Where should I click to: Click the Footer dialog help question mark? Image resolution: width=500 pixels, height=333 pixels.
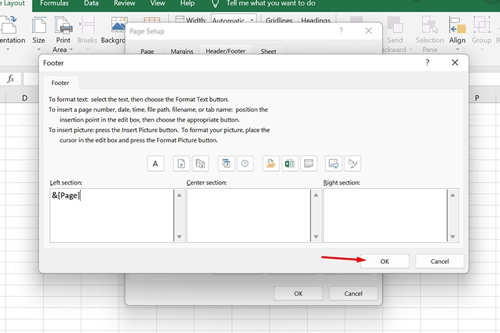click(x=427, y=63)
